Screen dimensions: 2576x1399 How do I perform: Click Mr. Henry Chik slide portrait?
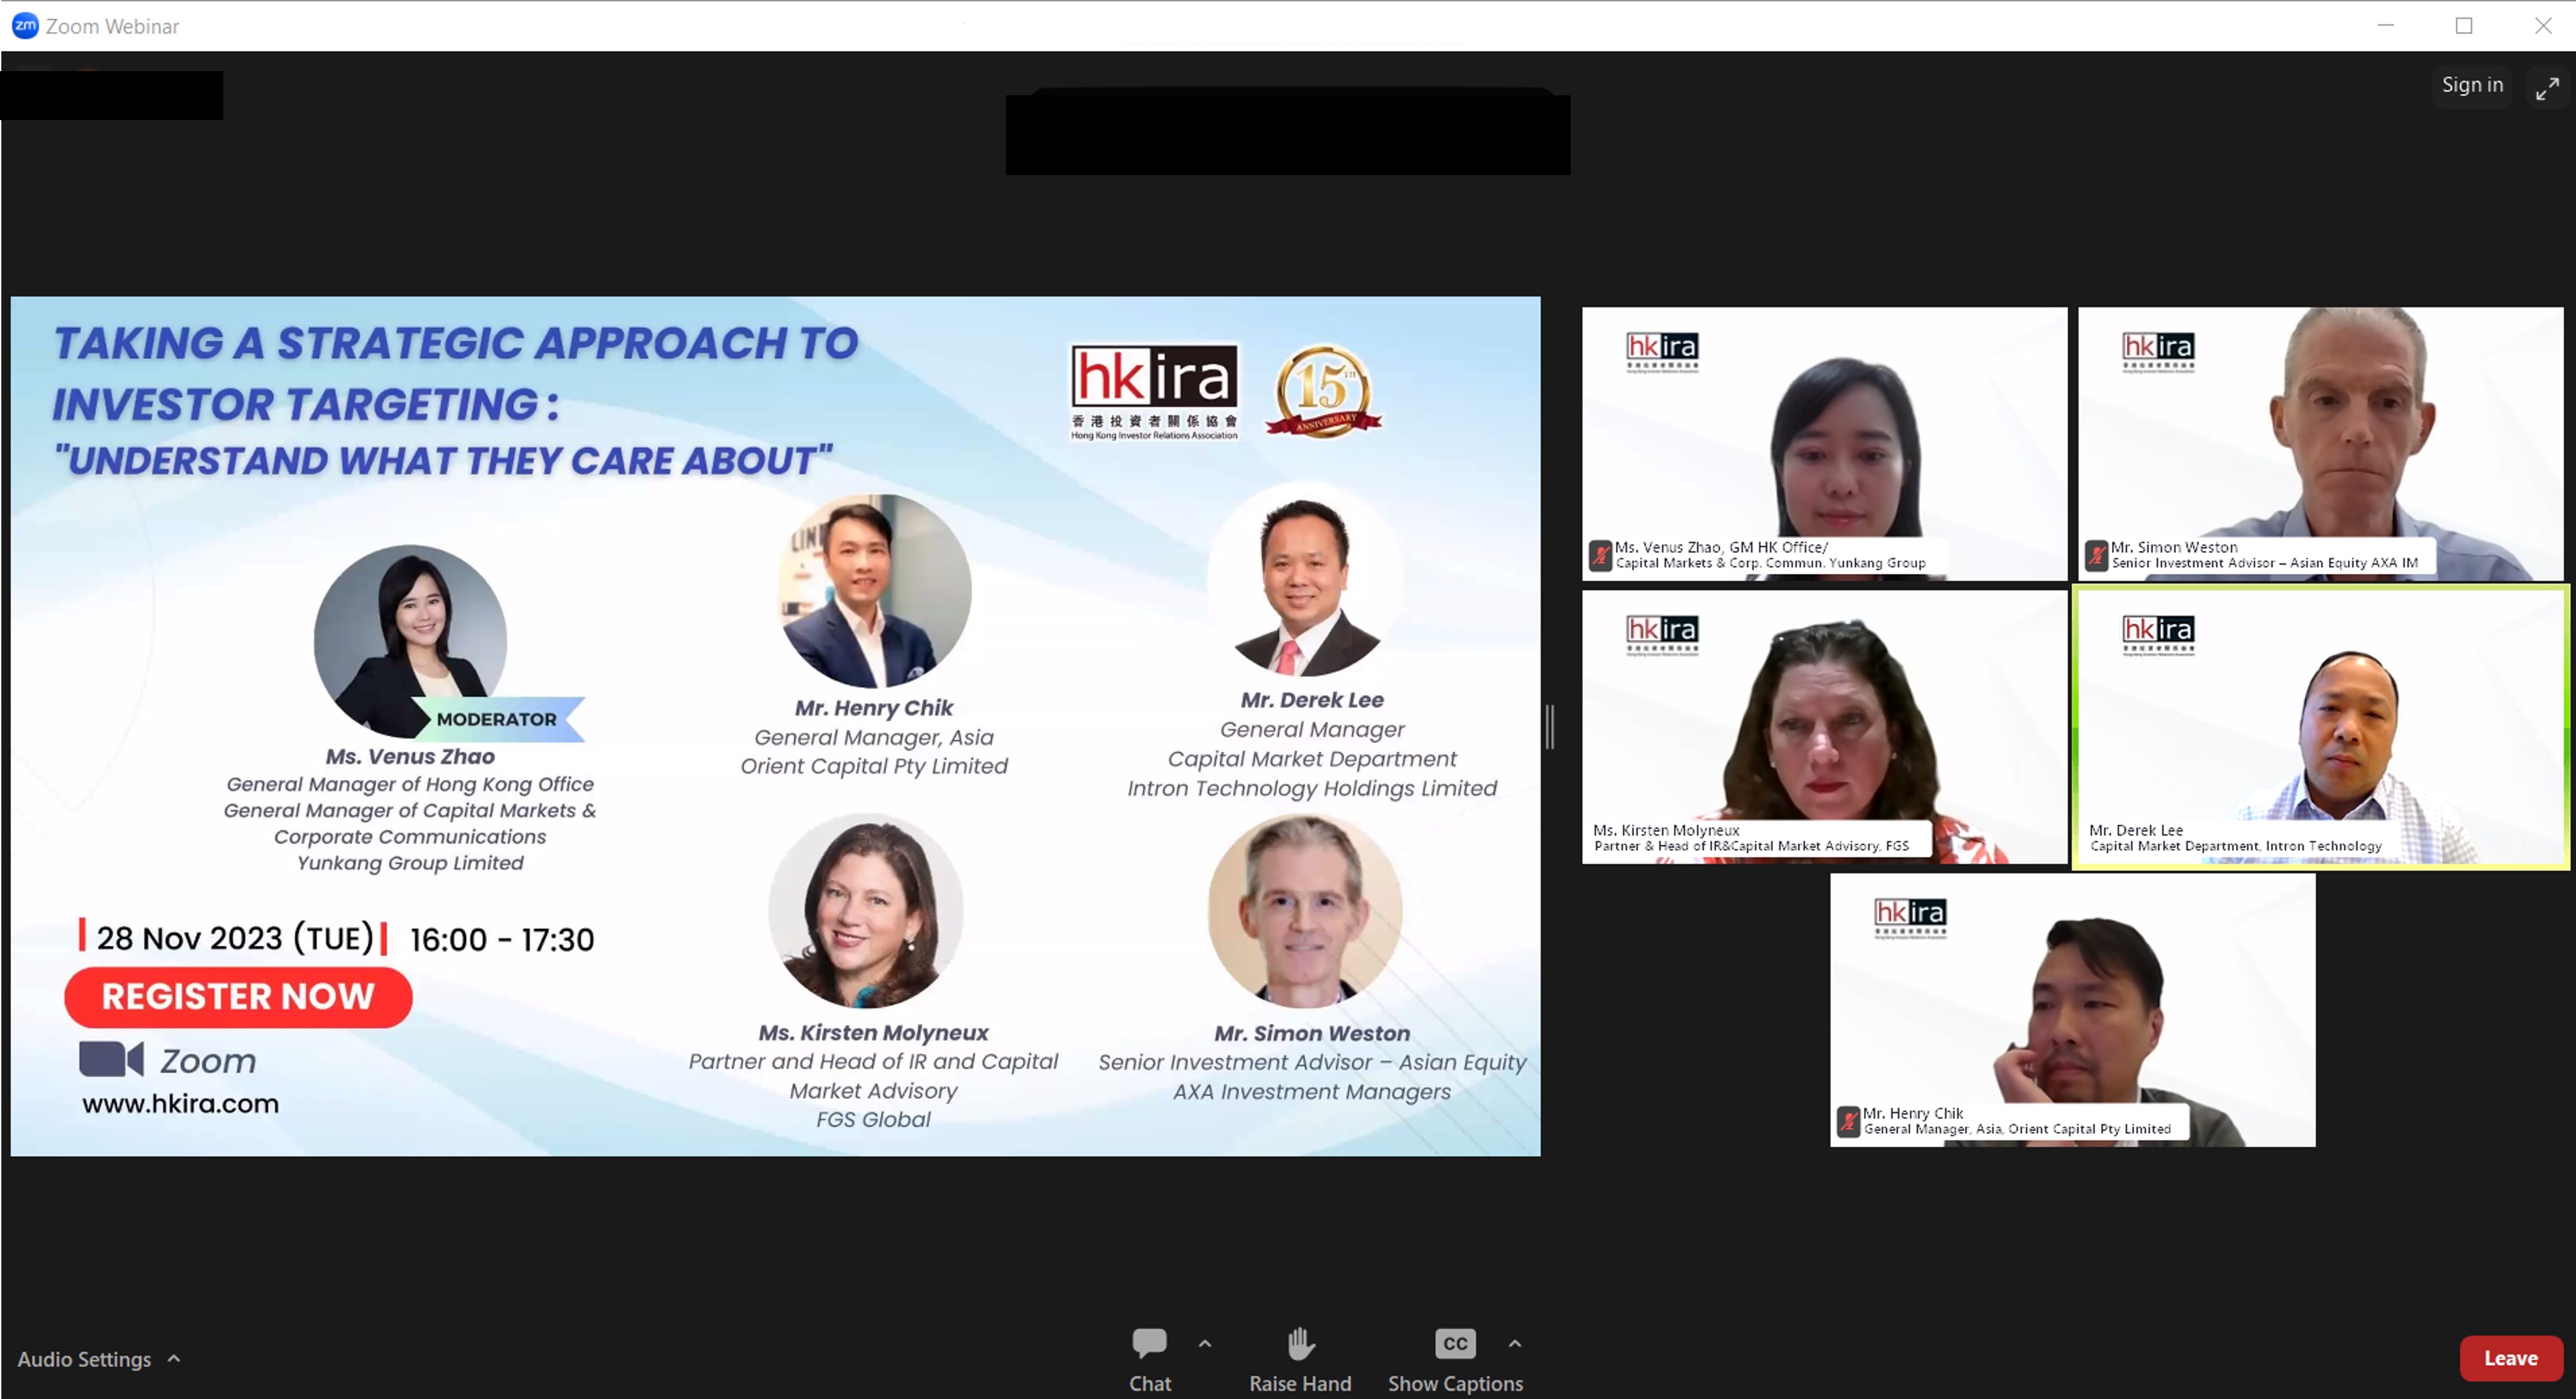(x=874, y=591)
